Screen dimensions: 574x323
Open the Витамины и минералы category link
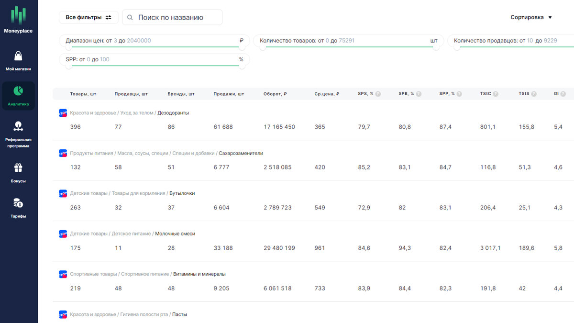(x=199, y=274)
